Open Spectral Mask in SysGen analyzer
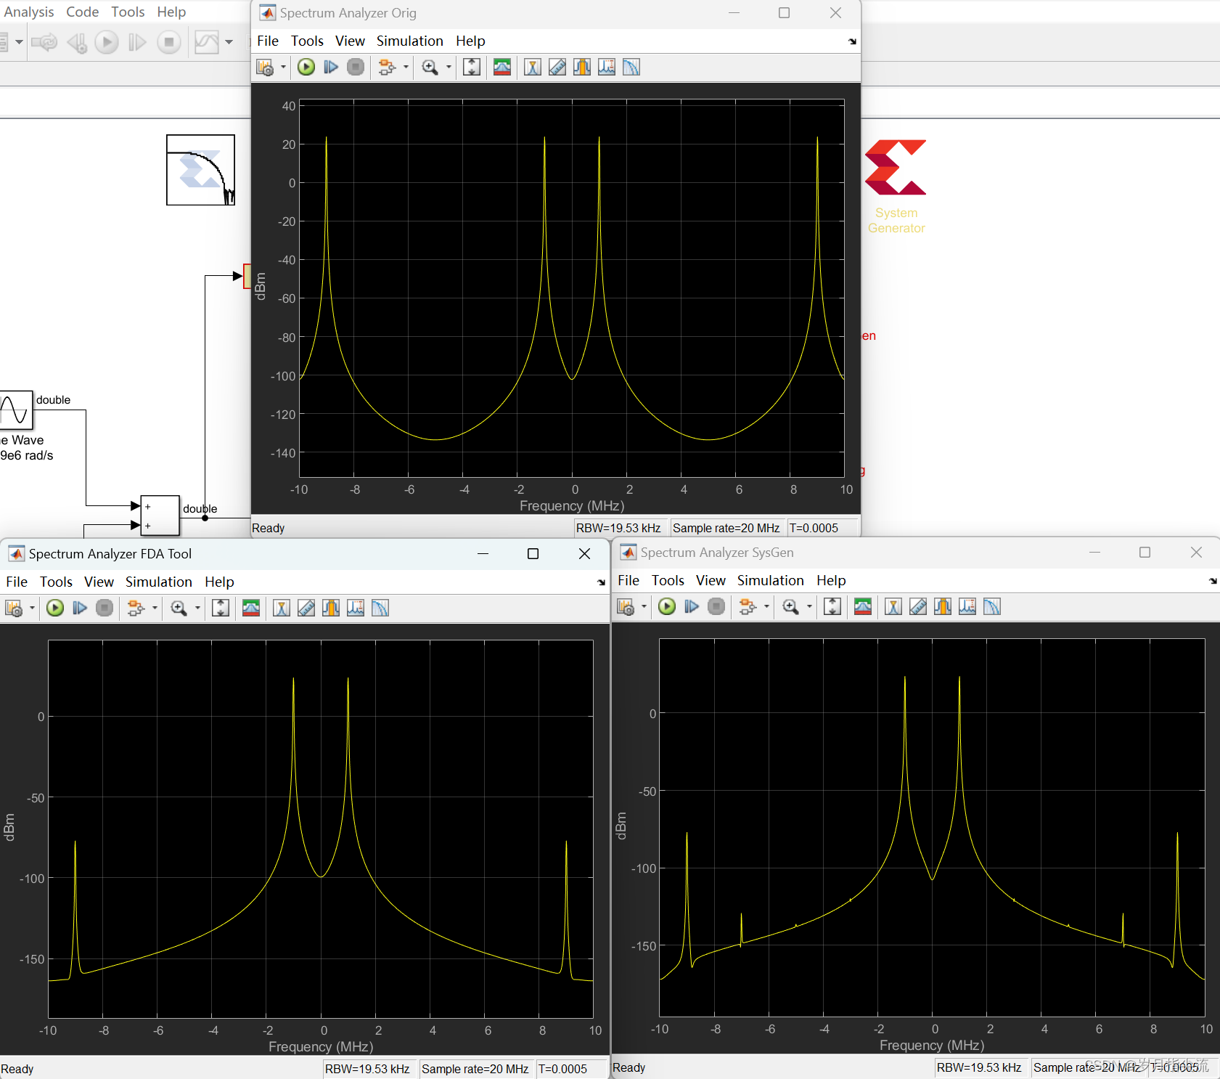 click(863, 607)
